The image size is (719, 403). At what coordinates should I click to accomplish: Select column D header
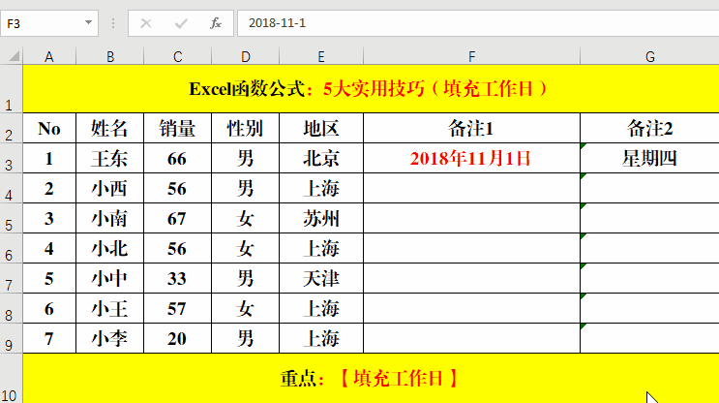tap(246, 56)
